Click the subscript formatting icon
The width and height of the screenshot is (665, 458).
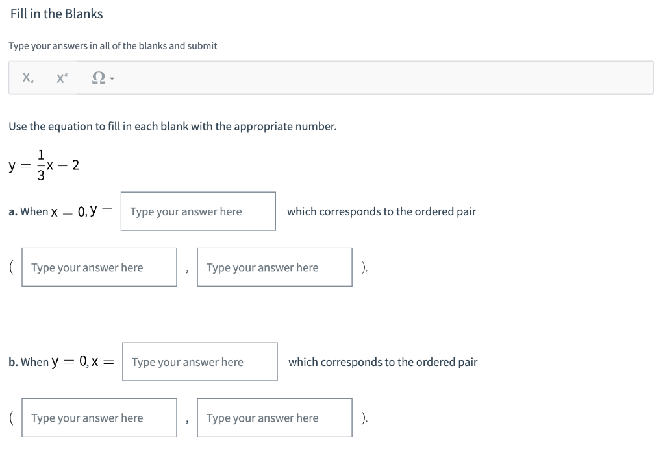(x=29, y=78)
